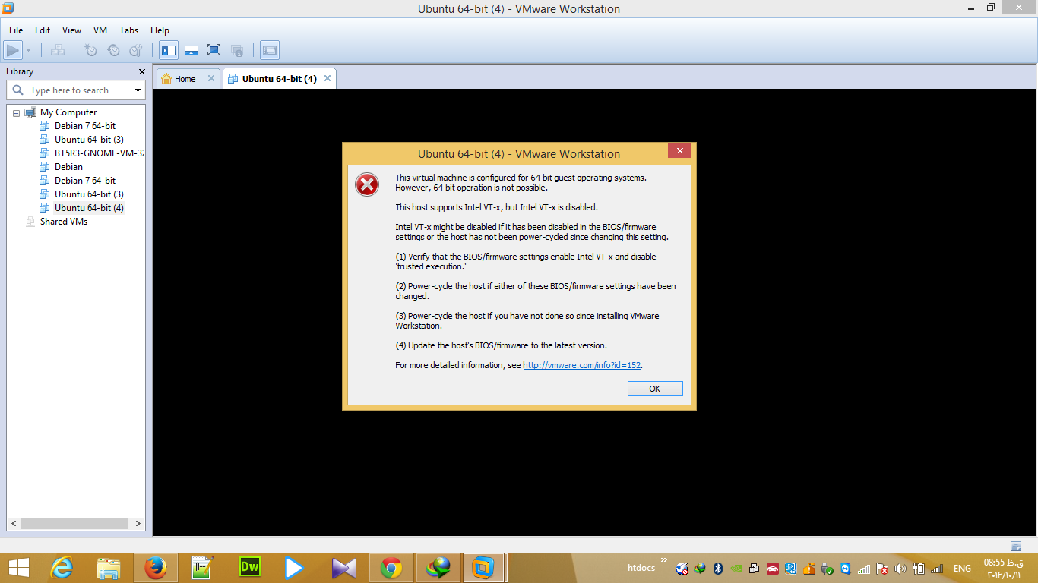Close the Library panel
This screenshot has height=583, width=1038.
coord(142,71)
